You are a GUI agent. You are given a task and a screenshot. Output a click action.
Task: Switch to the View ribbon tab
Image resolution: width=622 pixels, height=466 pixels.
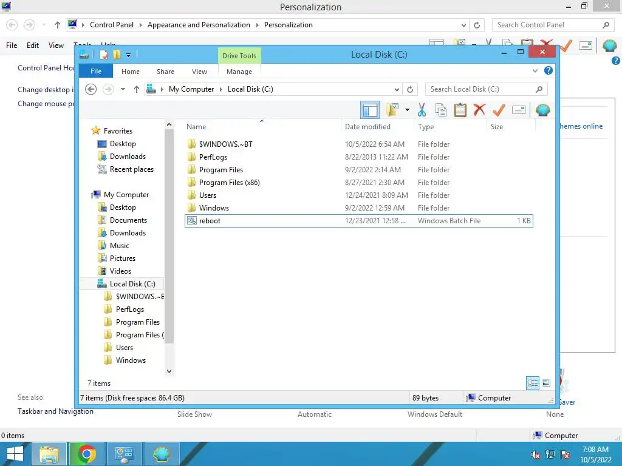[199, 72]
